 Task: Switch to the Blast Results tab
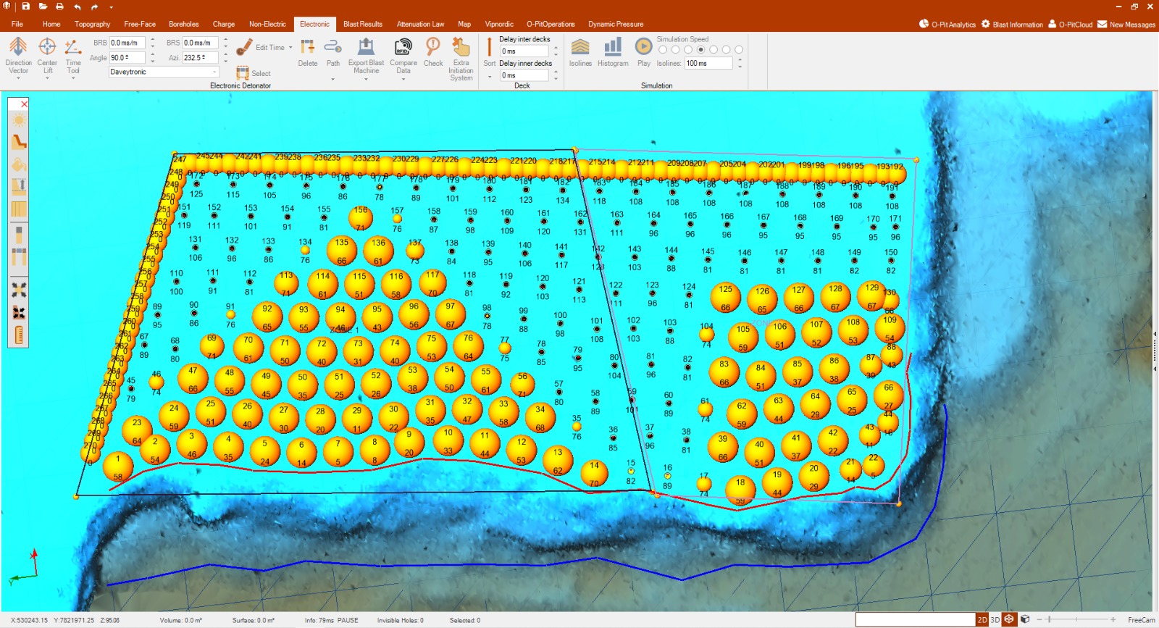(x=362, y=24)
